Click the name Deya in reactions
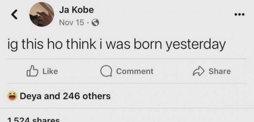 point(31,96)
